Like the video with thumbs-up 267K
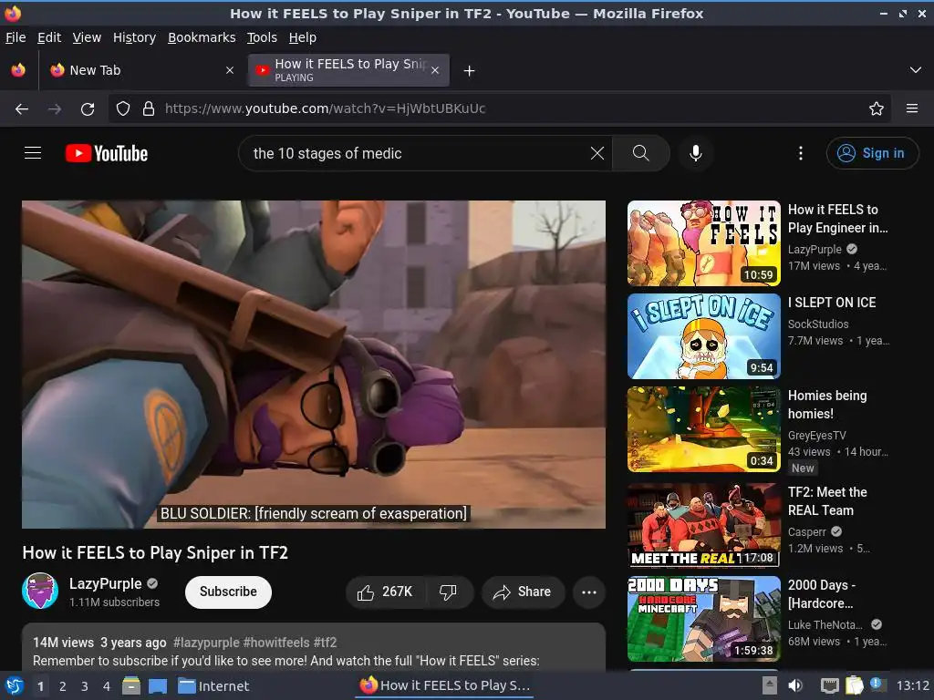934x700 pixels. click(385, 592)
